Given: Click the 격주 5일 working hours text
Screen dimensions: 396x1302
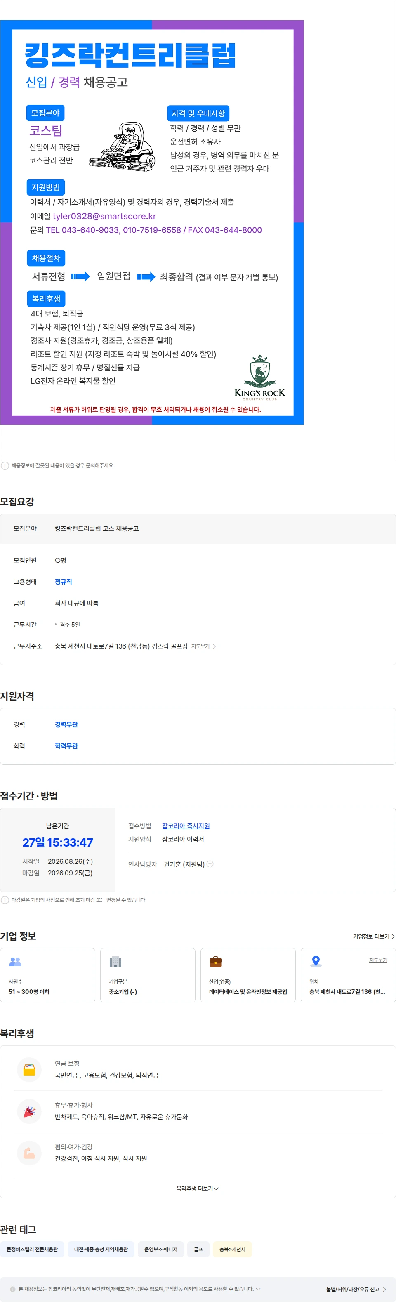Looking at the screenshot, I should (x=70, y=625).
